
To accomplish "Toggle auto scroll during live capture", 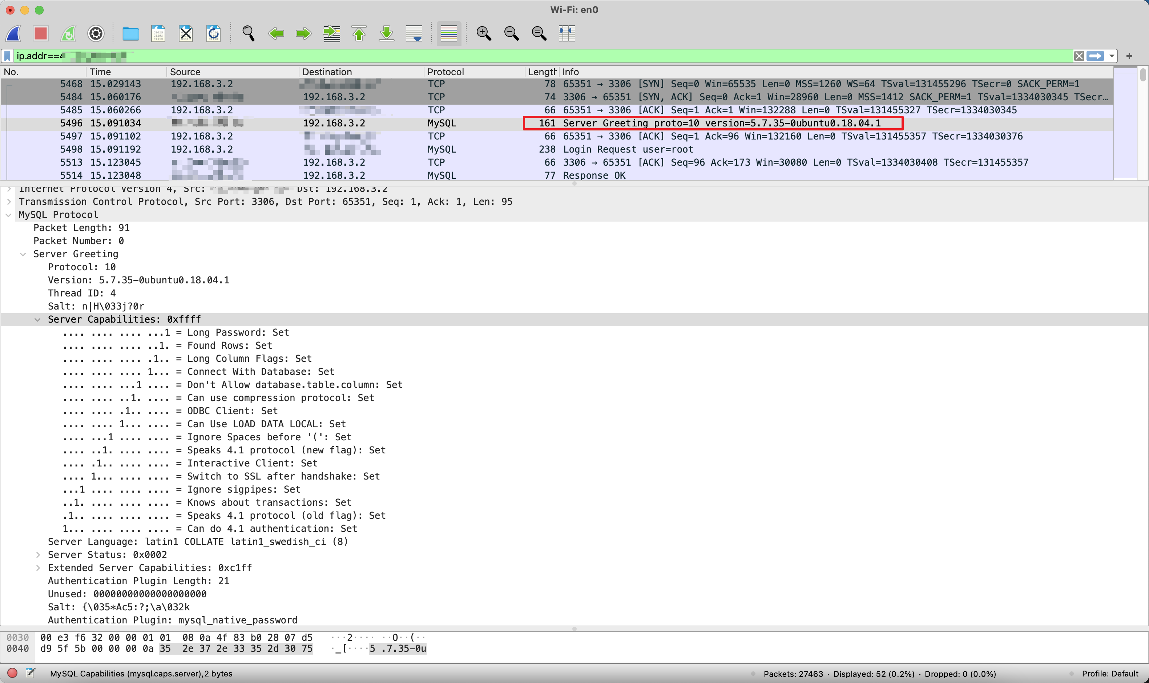I will click(x=414, y=33).
